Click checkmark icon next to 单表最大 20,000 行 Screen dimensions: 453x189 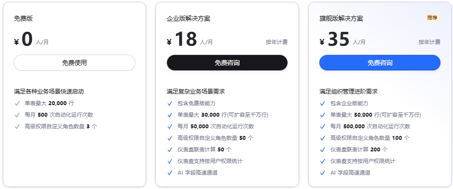tap(17, 103)
